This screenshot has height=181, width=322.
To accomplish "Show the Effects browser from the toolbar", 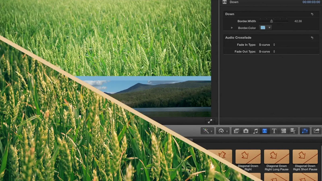I will (236, 131).
